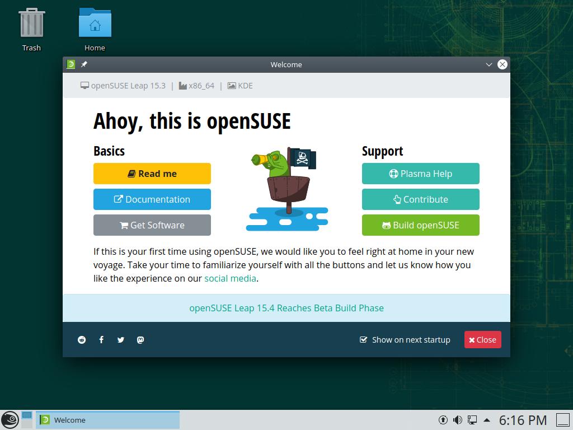Close the Welcome window from the titlebar
The image size is (573, 430).
(502, 64)
